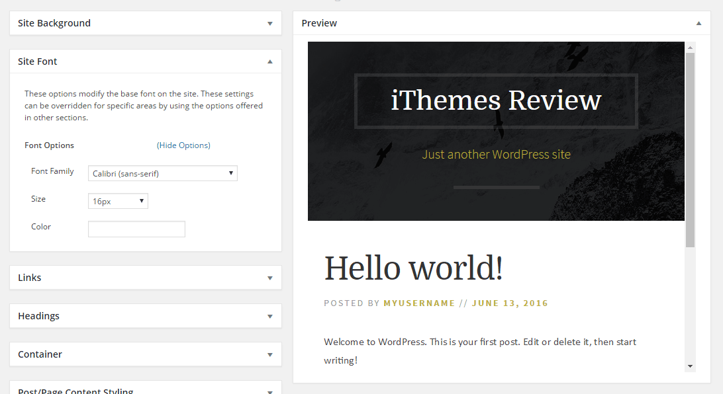Expand the Headings panel
This screenshot has height=394, width=723.
(x=269, y=316)
